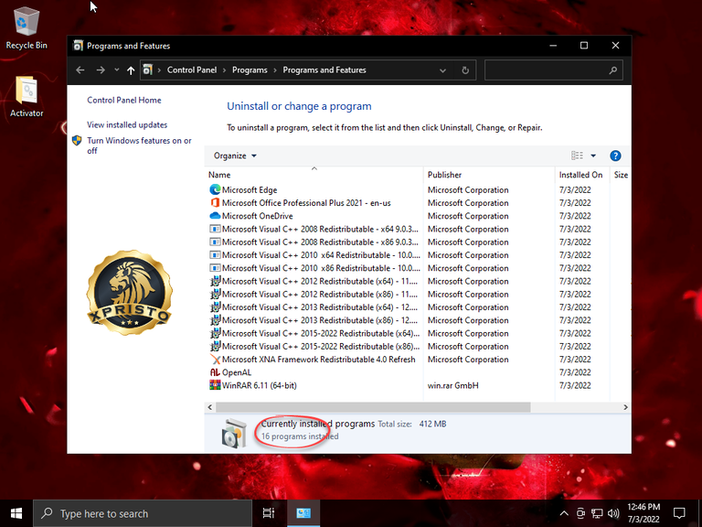Viewport: 702px width, 527px height.
Task: Open the Activator folder on desktop
Action: [27, 97]
